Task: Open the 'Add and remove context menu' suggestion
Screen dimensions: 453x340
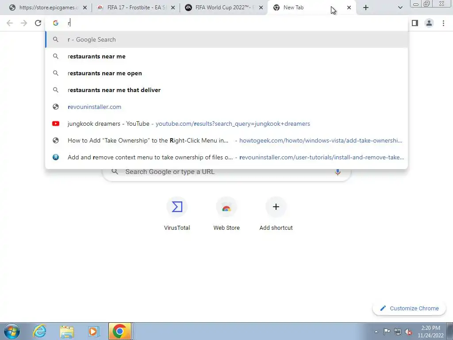Action: click(x=226, y=157)
